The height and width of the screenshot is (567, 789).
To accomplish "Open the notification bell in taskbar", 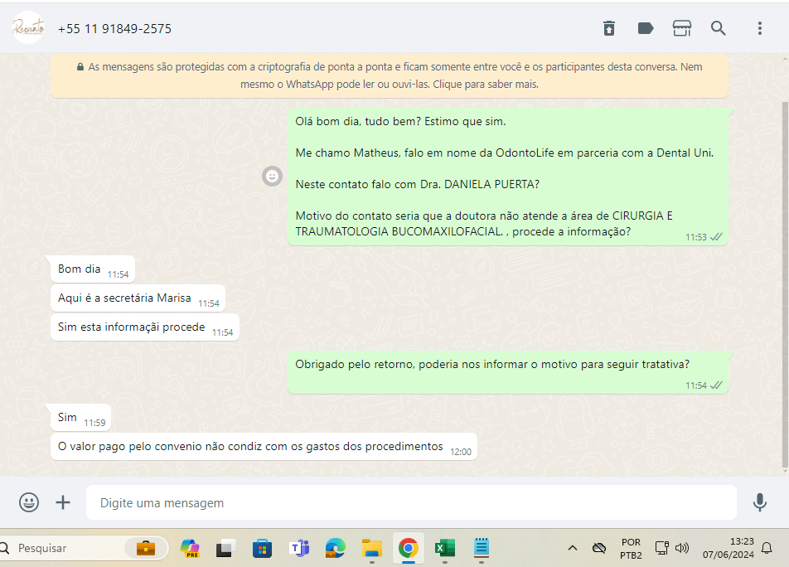I will 767,548.
